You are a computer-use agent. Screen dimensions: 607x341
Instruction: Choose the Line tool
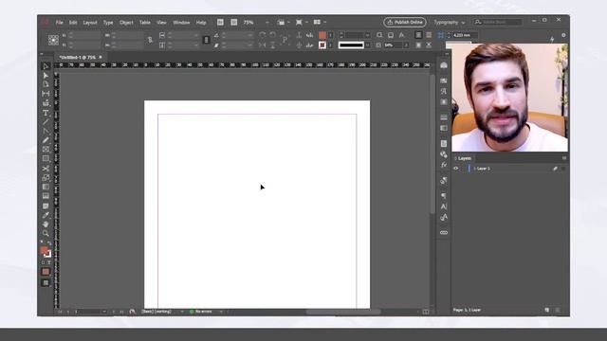[46, 122]
